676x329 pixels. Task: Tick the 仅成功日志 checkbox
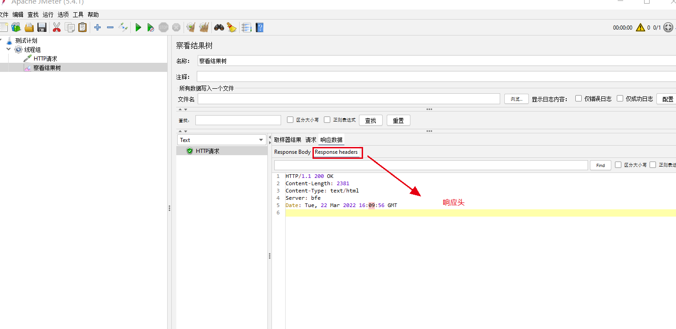620,98
